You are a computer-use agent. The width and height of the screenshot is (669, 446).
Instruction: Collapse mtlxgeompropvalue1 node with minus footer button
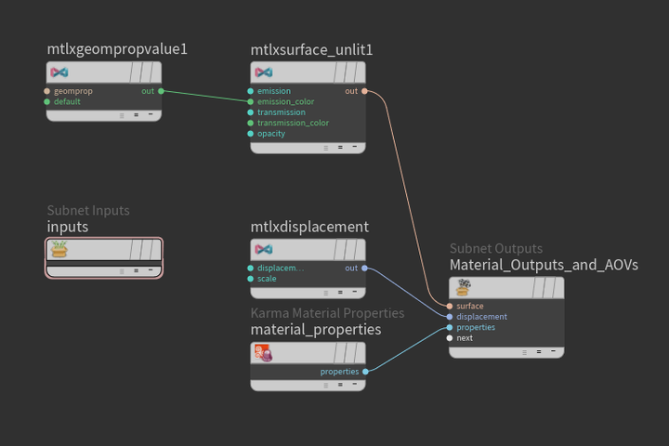pos(150,115)
